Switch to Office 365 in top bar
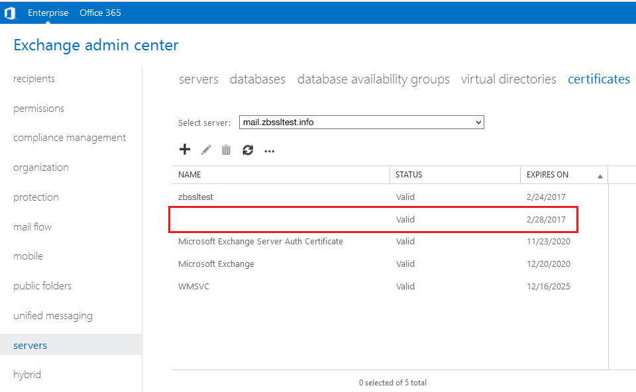The image size is (636, 392). [x=100, y=13]
